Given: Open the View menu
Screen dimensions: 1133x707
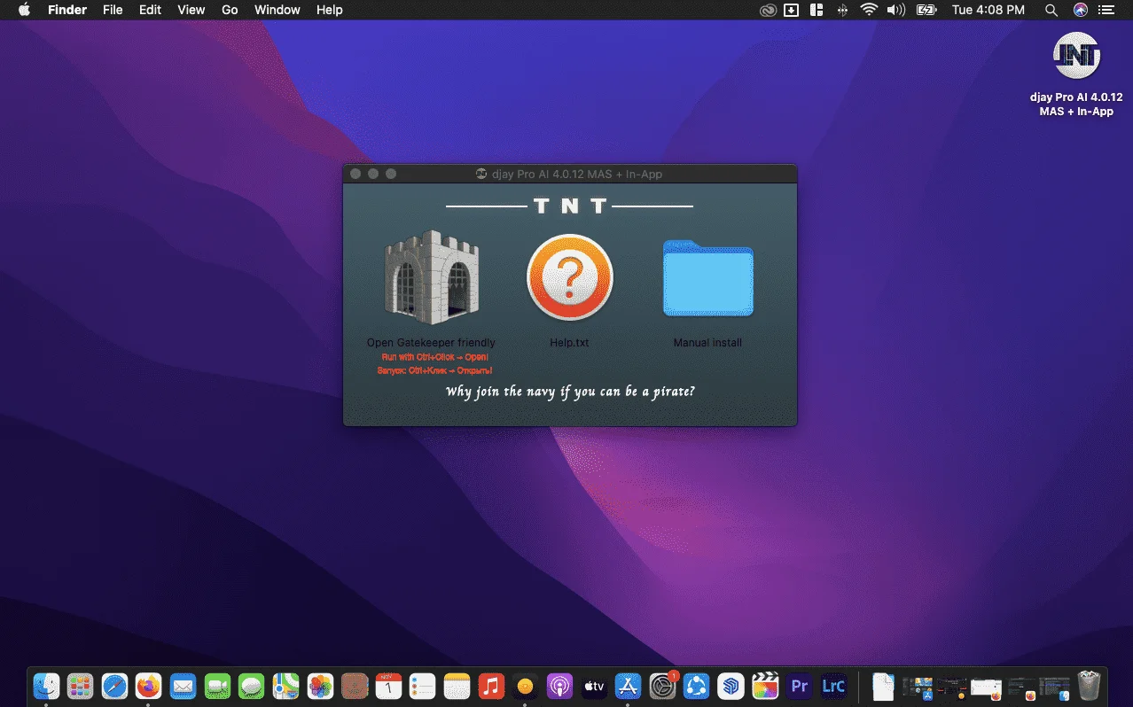Looking at the screenshot, I should pos(191,10).
